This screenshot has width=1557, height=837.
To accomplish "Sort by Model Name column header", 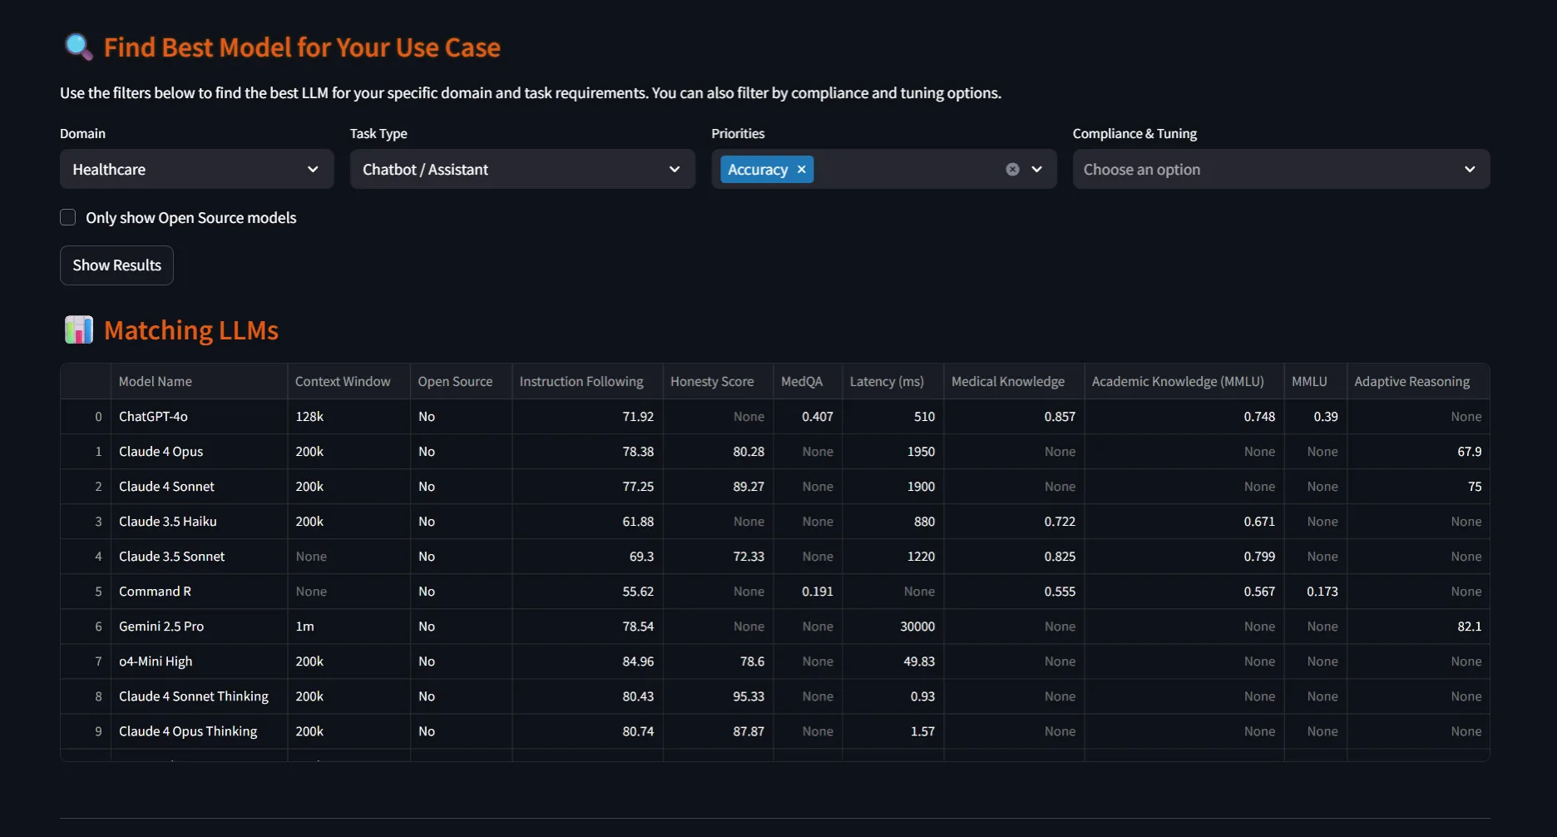I will (x=156, y=382).
